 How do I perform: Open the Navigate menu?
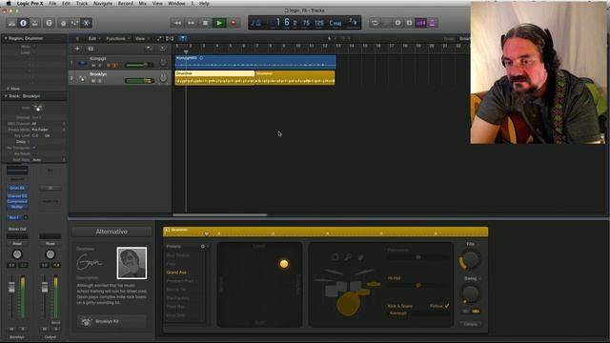click(103, 3)
